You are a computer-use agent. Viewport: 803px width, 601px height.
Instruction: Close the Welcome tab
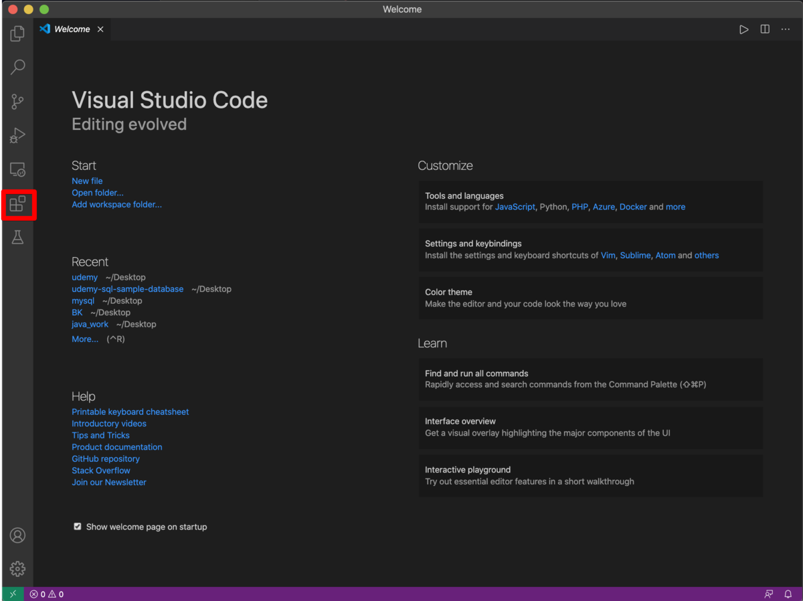pos(100,29)
